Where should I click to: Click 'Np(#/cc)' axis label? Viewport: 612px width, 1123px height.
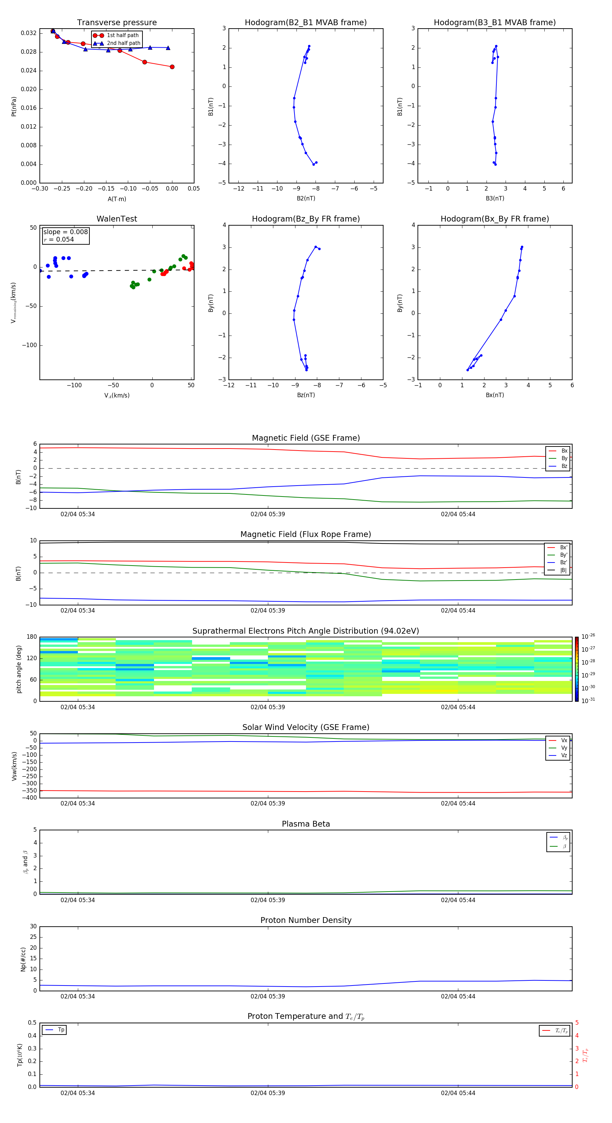pos(23,959)
